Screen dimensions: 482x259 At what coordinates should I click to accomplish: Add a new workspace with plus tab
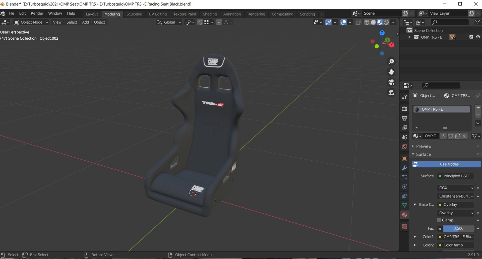tap(322, 14)
